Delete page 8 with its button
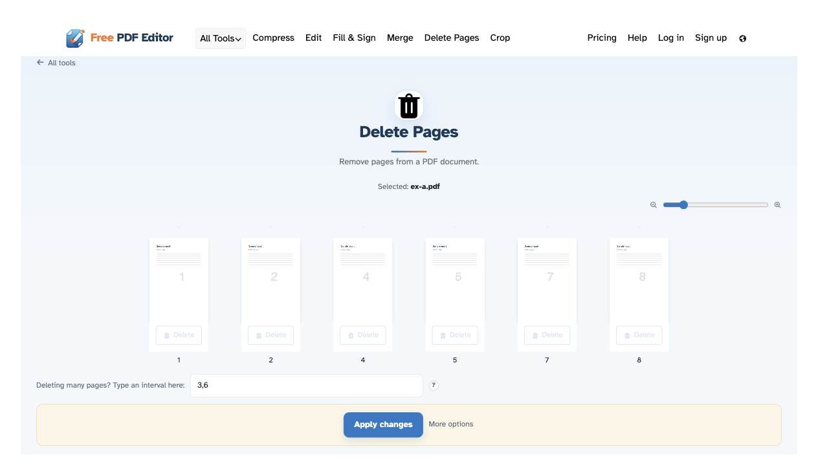 [x=639, y=335]
